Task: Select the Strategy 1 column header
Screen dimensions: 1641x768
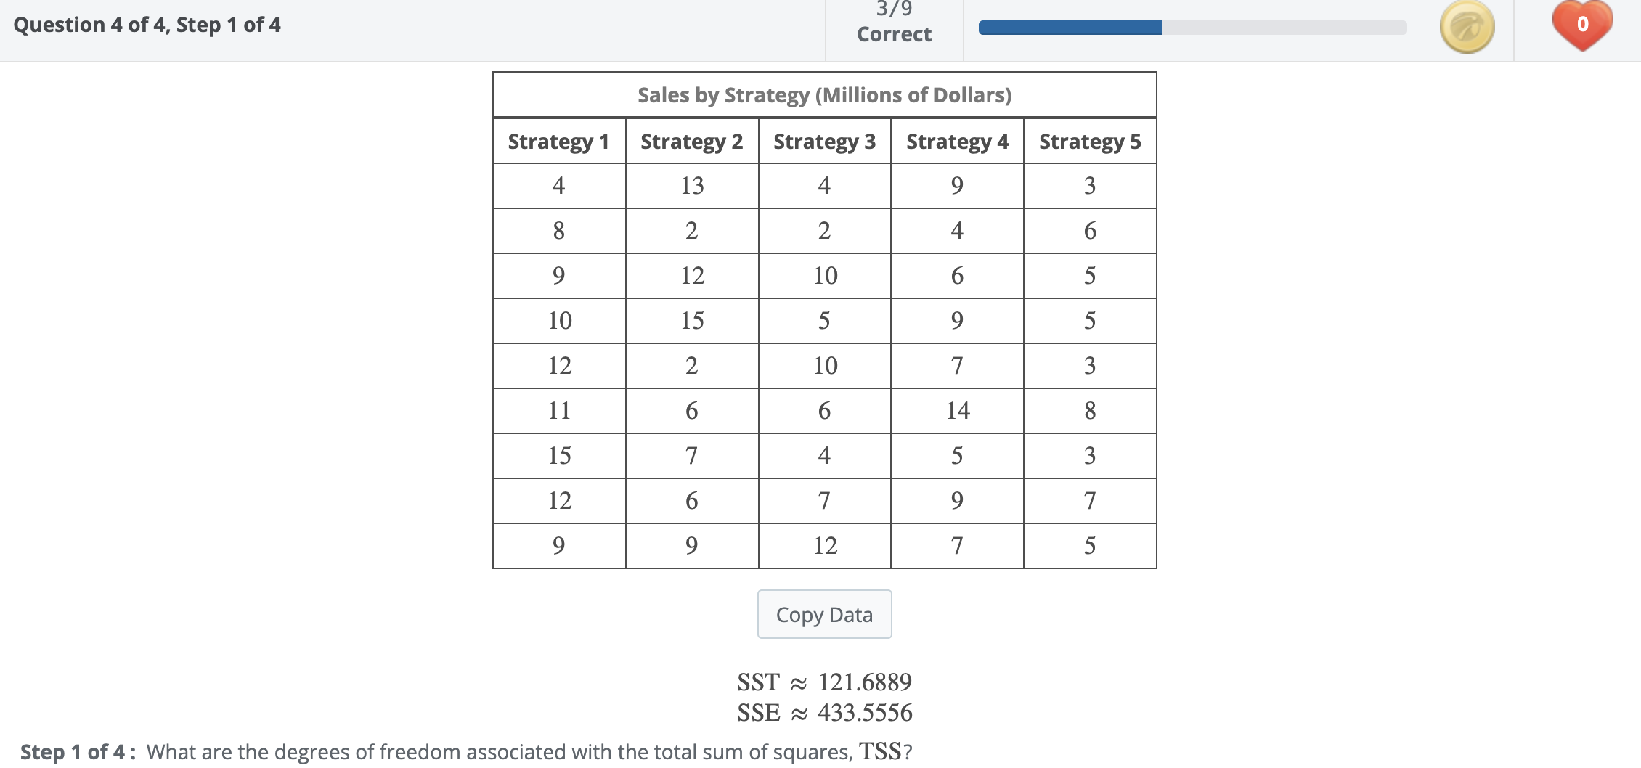Action: (x=558, y=142)
